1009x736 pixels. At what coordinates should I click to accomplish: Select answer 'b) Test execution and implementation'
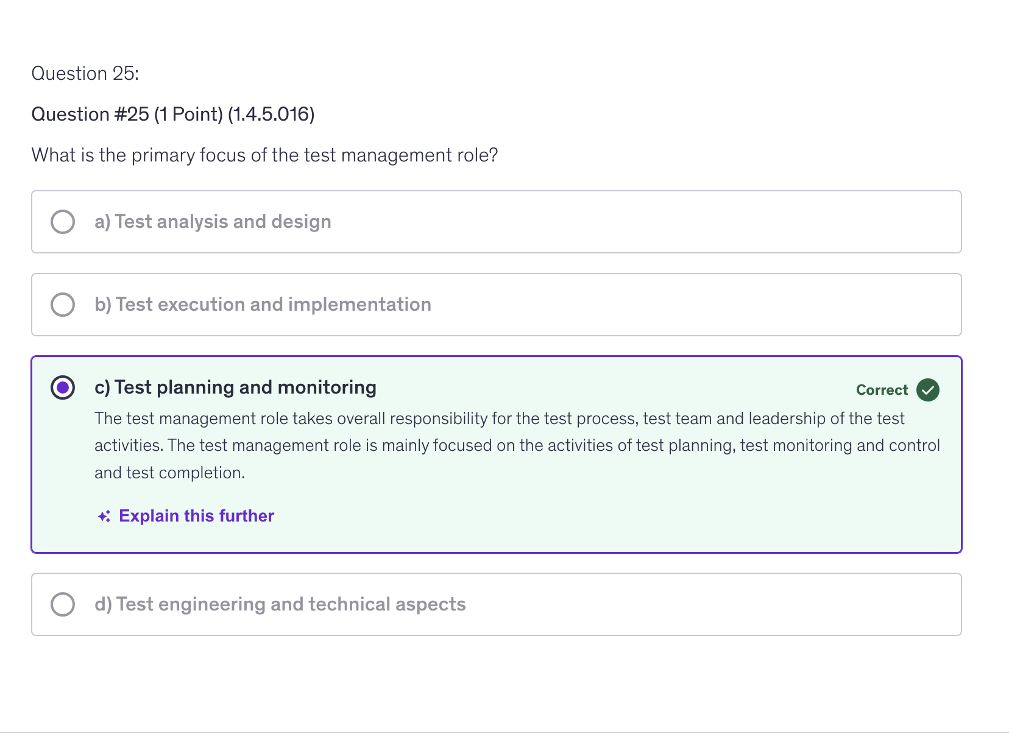tap(262, 304)
